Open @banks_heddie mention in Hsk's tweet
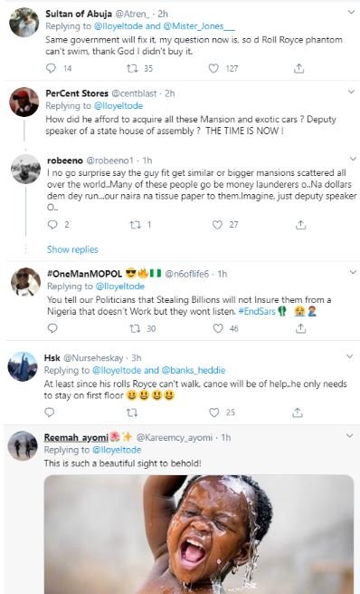The image size is (360, 594). (193, 370)
